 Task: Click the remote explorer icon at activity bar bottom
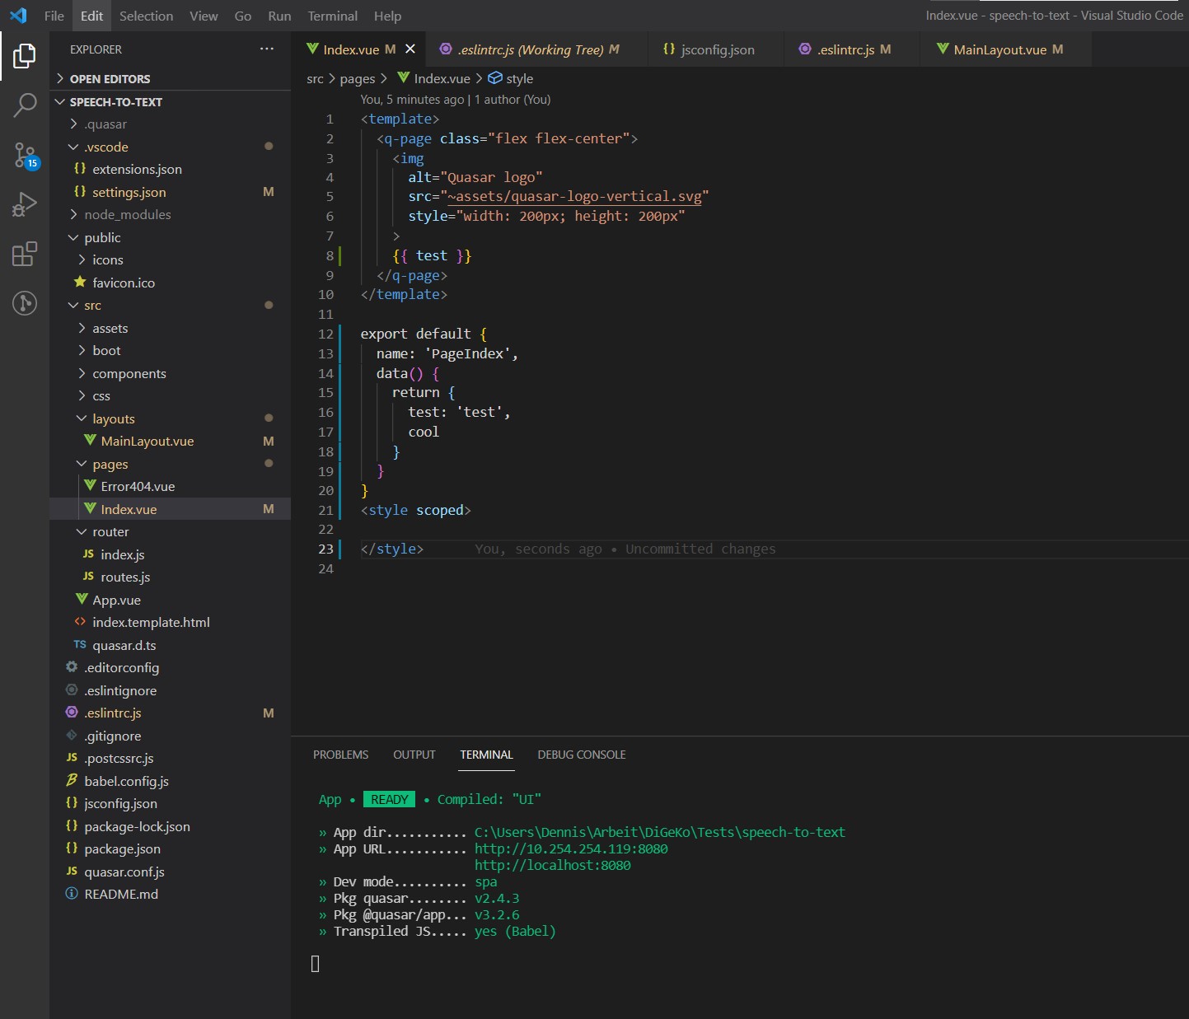coord(25,303)
